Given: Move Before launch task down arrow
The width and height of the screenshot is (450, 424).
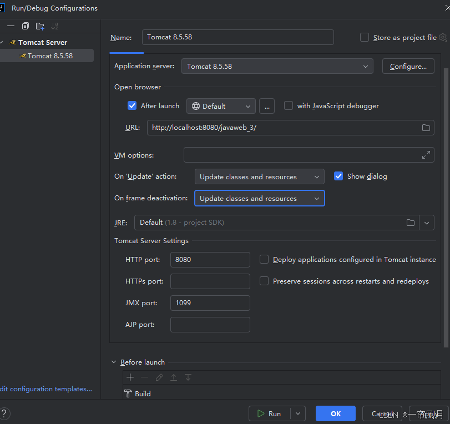Looking at the screenshot, I should point(188,377).
